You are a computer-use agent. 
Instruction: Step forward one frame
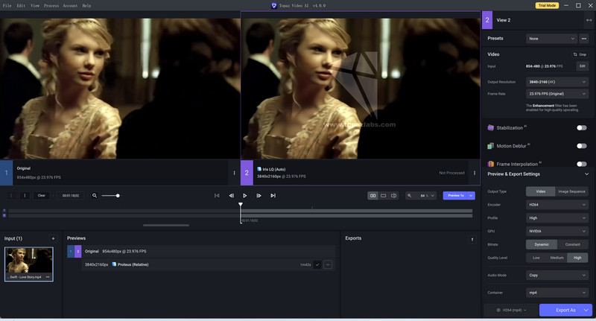[259, 196]
